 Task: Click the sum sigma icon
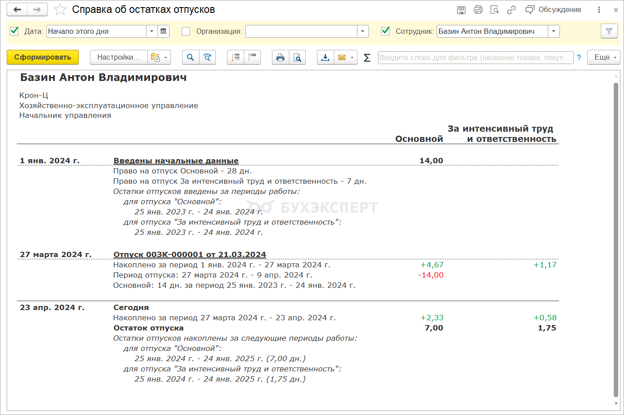click(367, 58)
